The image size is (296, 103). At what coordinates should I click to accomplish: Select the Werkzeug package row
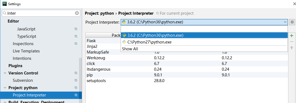[x=187, y=58]
